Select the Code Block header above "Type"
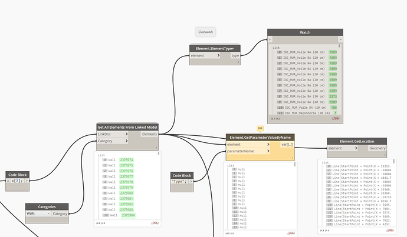Image resolution: width=407 pixels, height=237 pixels. tap(182, 175)
